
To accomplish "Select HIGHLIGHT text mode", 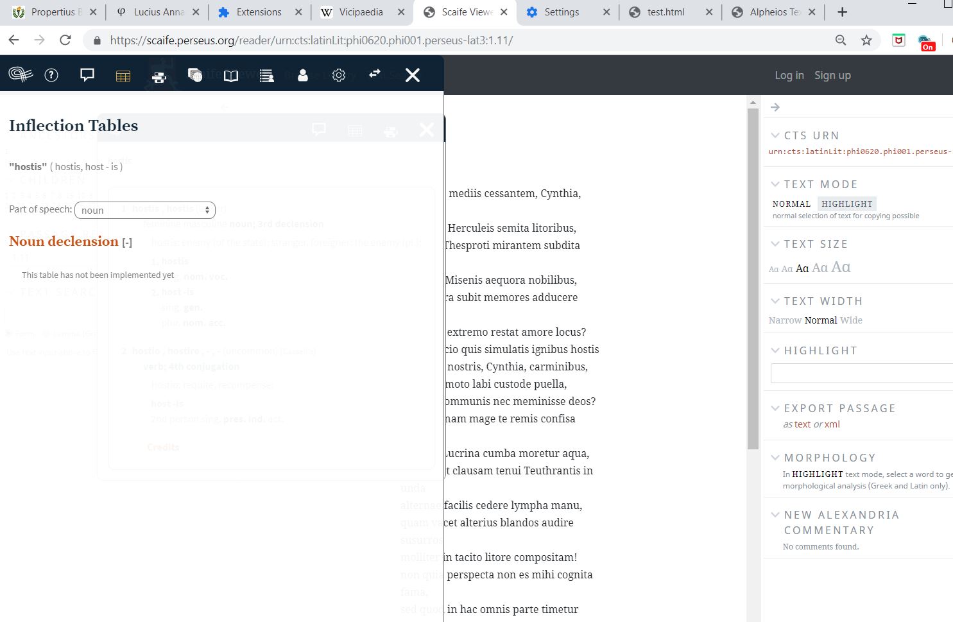I will point(846,203).
